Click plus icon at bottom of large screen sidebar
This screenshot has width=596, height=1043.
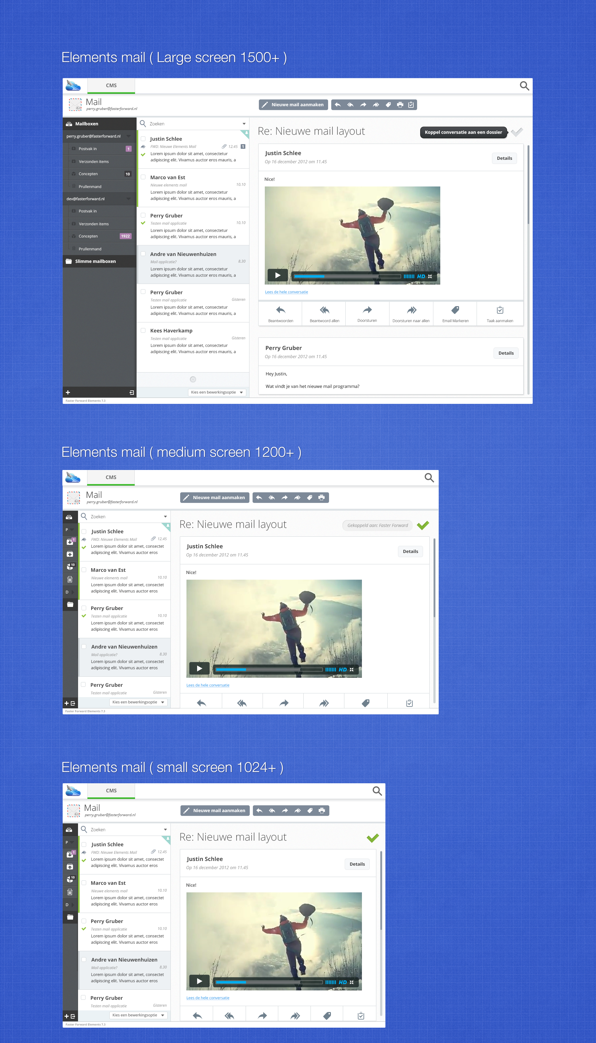(68, 392)
